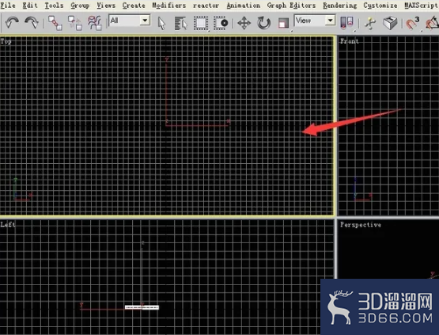Screen dimensions: 439x335
Task: Open the MAXScript menu
Action: pyautogui.click(x=422, y=6)
